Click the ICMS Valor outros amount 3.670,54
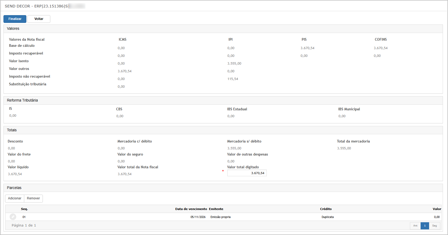 pyautogui.click(x=125, y=71)
